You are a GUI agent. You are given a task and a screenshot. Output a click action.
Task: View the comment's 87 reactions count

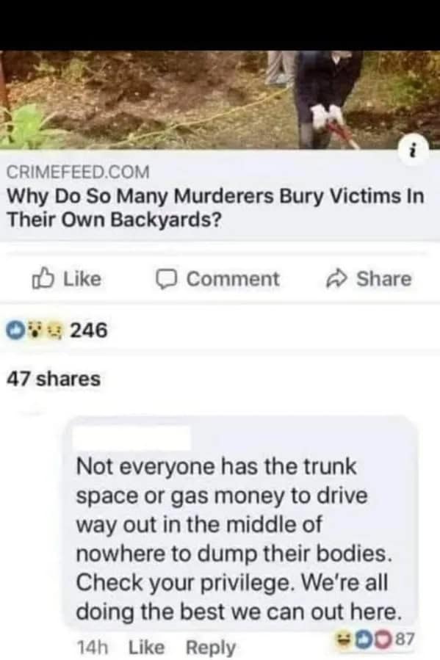pyautogui.click(x=405, y=639)
